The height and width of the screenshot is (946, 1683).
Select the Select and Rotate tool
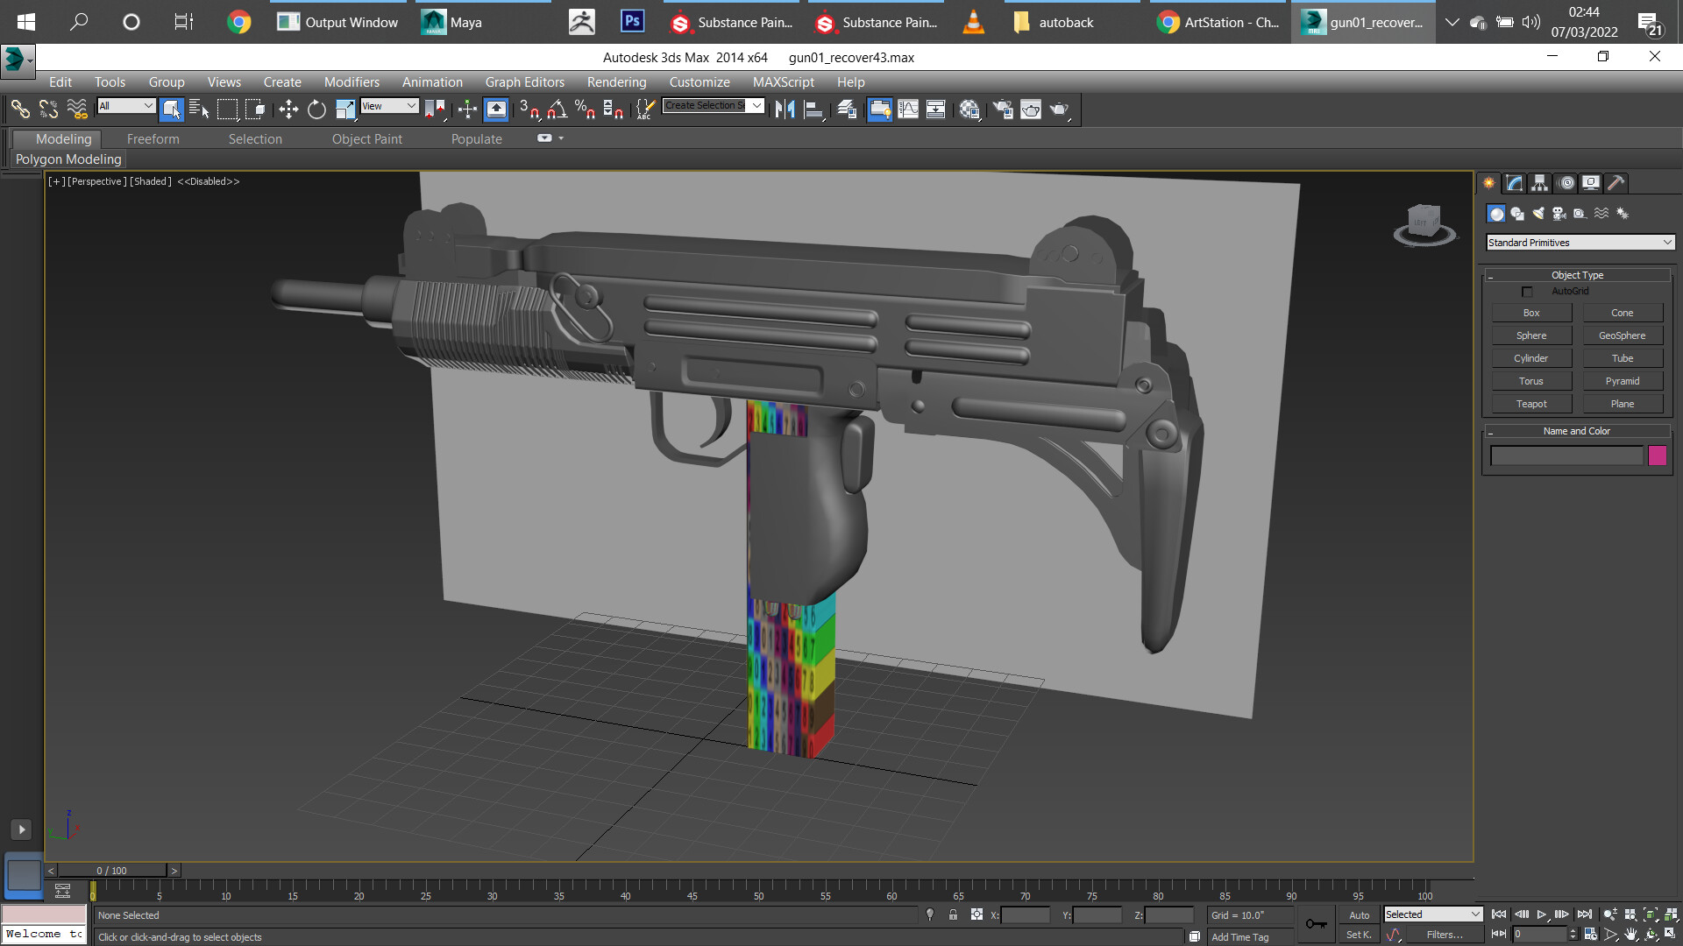(317, 109)
